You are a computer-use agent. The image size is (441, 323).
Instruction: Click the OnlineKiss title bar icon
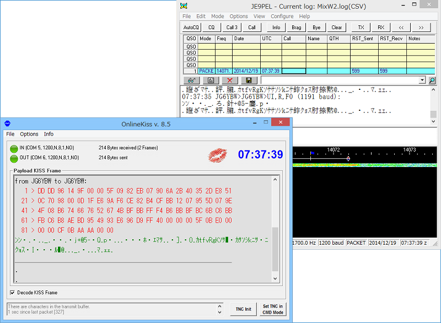point(7,123)
